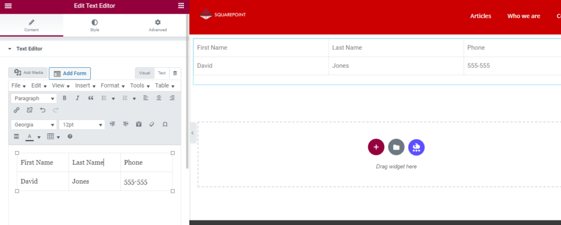Screen dimensions: 561x225
Task: Toggle bold formatting in the editor toolbar
Action: [x=65, y=98]
